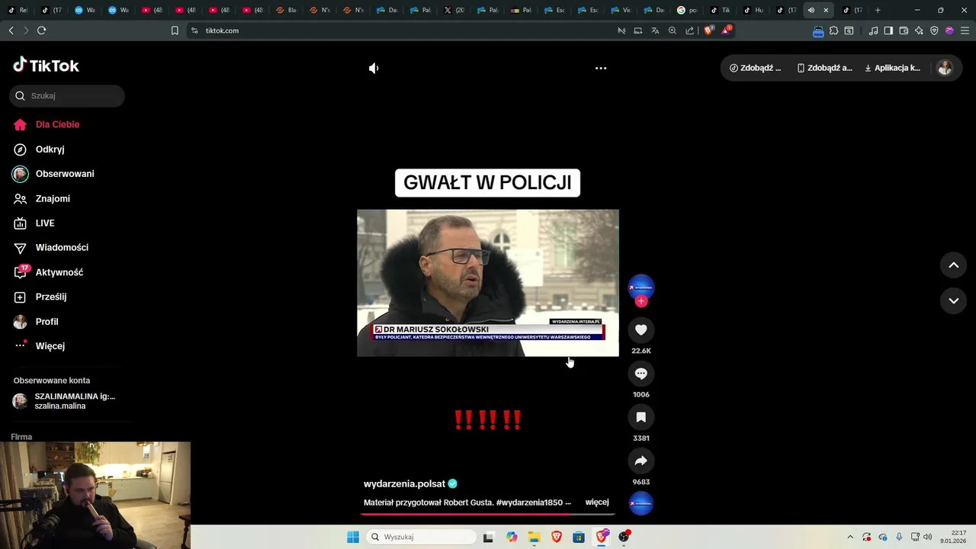
Task: Open Brave Rewards triangle icon
Action: [727, 30]
